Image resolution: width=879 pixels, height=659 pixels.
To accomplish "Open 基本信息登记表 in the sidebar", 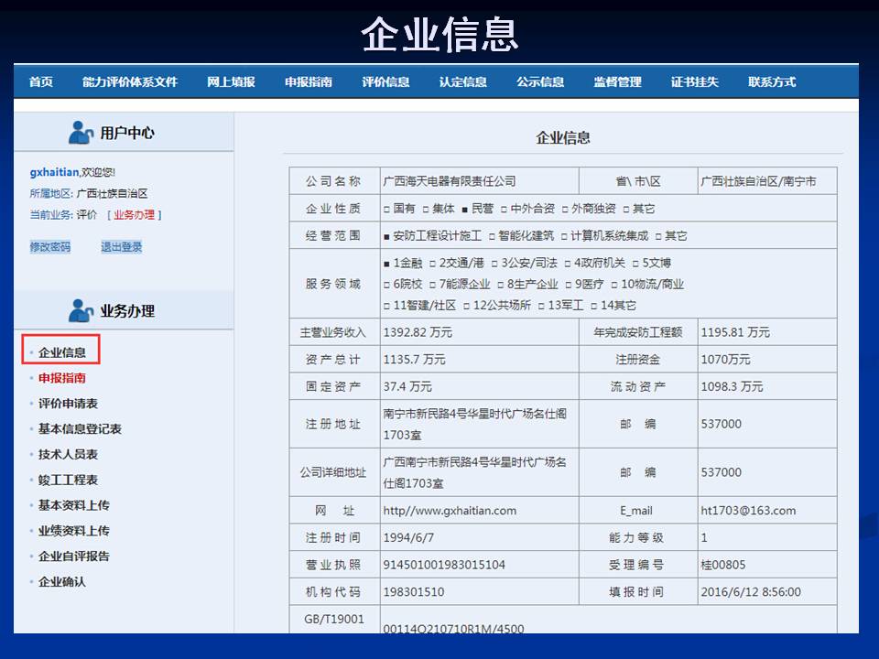I will point(81,428).
